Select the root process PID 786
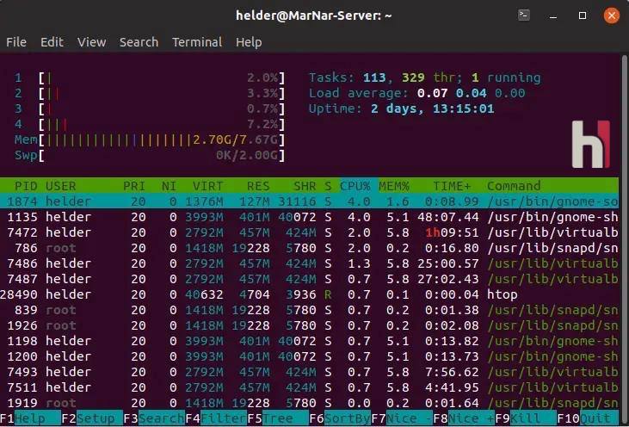Screen dimensions: 629x427 [x=309, y=248]
